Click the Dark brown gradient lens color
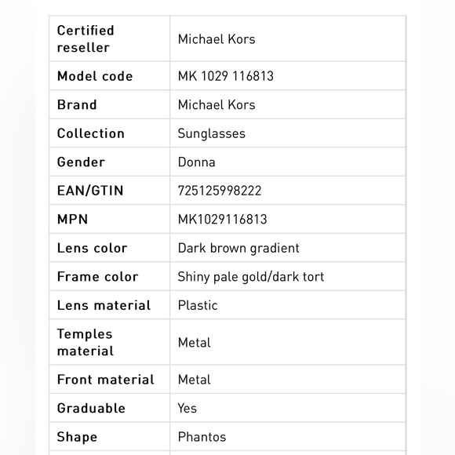This screenshot has height=455, width=455. pyautogui.click(x=238, y=248)
